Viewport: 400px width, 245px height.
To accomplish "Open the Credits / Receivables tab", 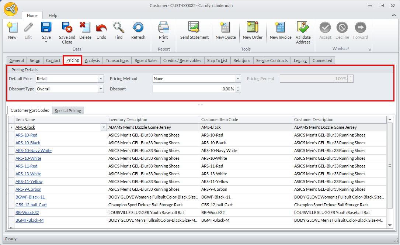I will pyautogui.click(x=182, y=61).
